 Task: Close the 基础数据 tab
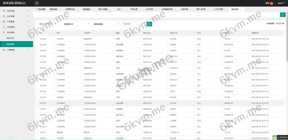60,9
